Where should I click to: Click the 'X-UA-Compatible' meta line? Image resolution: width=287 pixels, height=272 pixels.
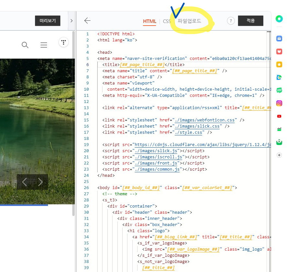pos(183,96)
